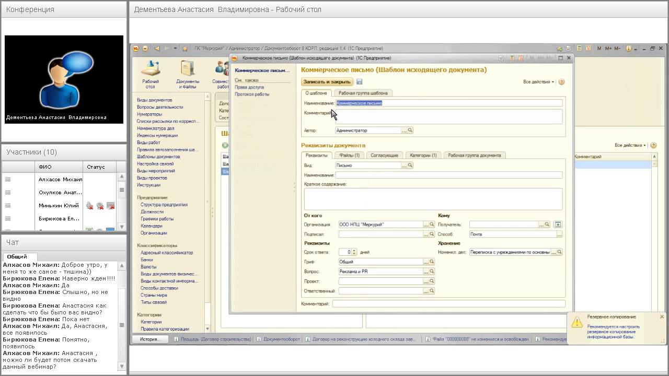Click the Краткое содержание text area

point(433,199)
